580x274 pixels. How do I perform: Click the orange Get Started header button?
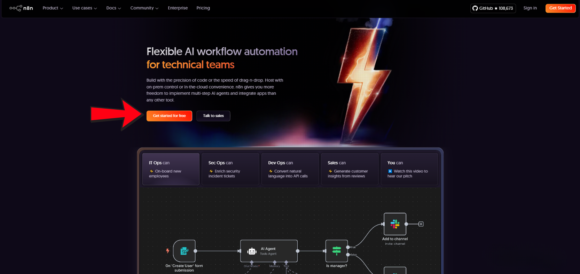tap(561, 8)
